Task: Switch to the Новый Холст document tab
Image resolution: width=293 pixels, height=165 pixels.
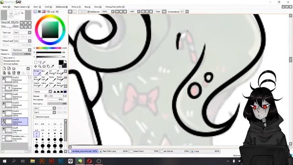Action: 145,151
